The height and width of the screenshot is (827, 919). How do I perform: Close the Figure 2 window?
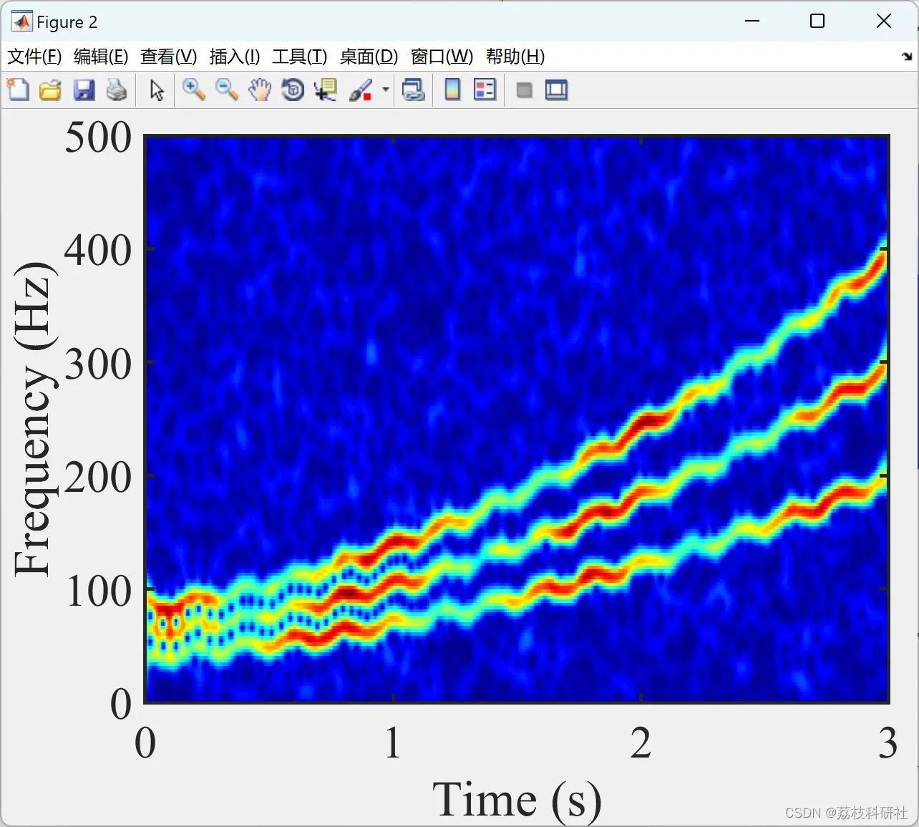pos(884,21)
